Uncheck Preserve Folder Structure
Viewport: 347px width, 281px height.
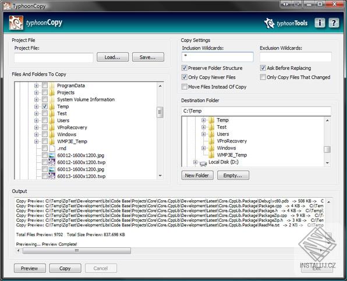click(185, 68)
